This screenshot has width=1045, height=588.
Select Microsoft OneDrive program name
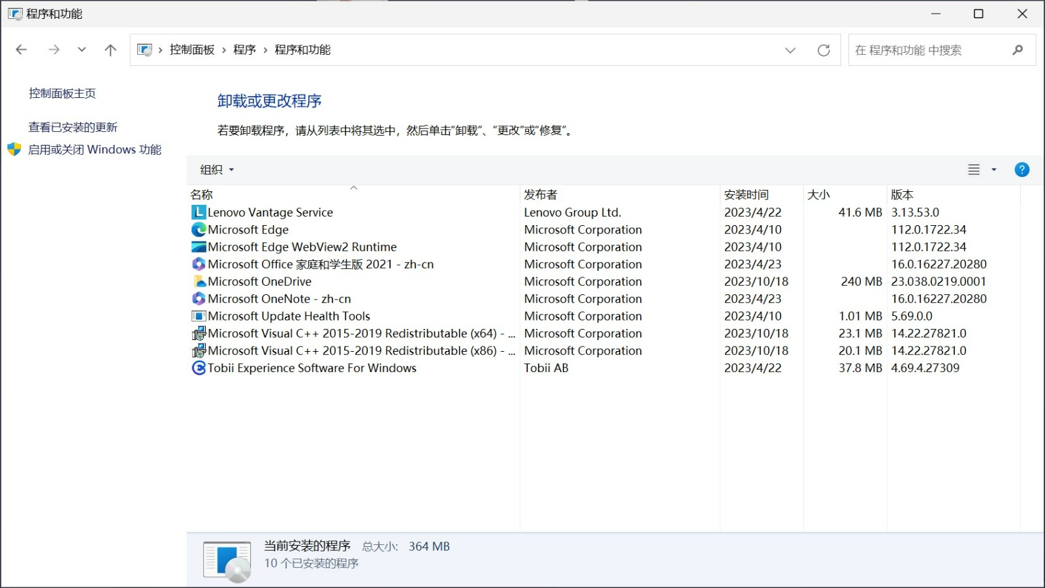(259, 281)
